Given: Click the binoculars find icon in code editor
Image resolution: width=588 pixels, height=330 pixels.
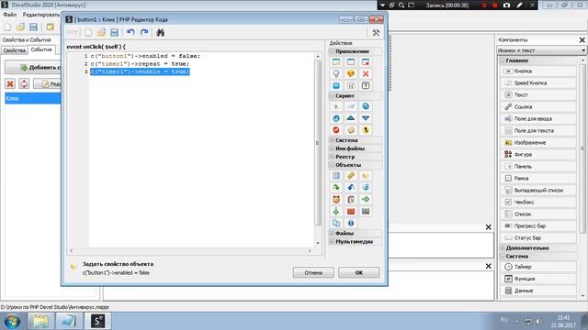Looking at the screenshot, I should [161, 33].
